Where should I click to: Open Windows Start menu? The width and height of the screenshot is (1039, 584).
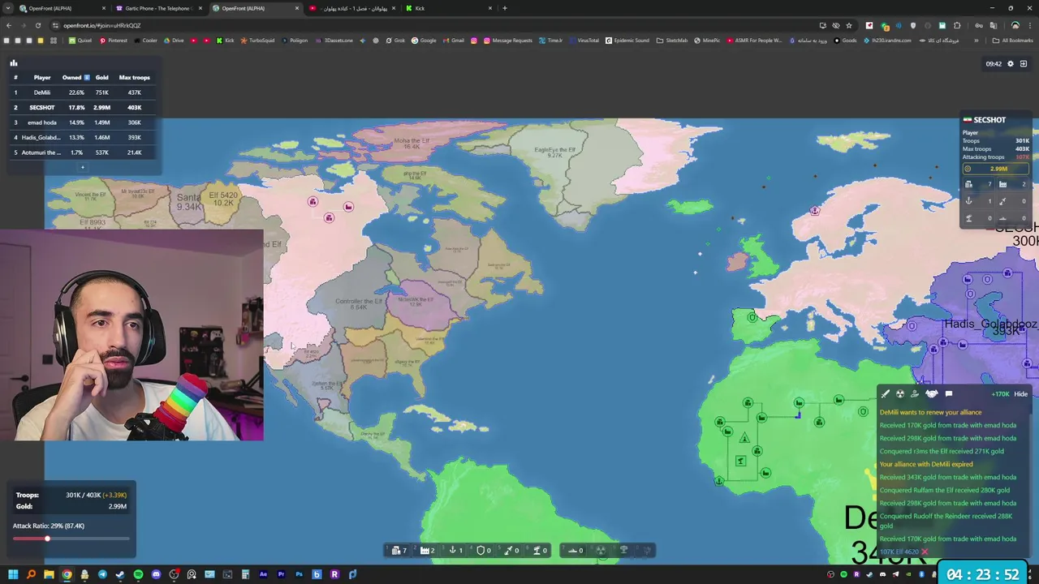[x=13, y=574]
